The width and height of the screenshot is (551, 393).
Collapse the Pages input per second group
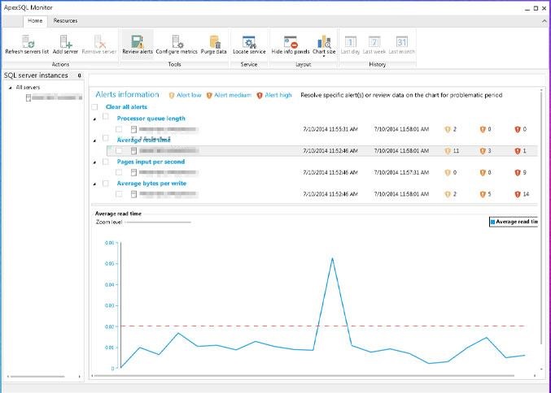(x=94, y=162)
